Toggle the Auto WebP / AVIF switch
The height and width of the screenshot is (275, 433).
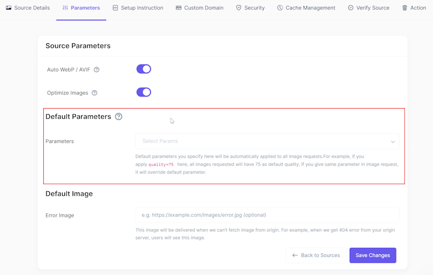[x=144, y=69]
